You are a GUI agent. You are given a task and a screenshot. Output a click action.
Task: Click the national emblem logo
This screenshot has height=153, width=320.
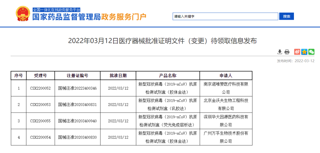[x=23, y=14]
